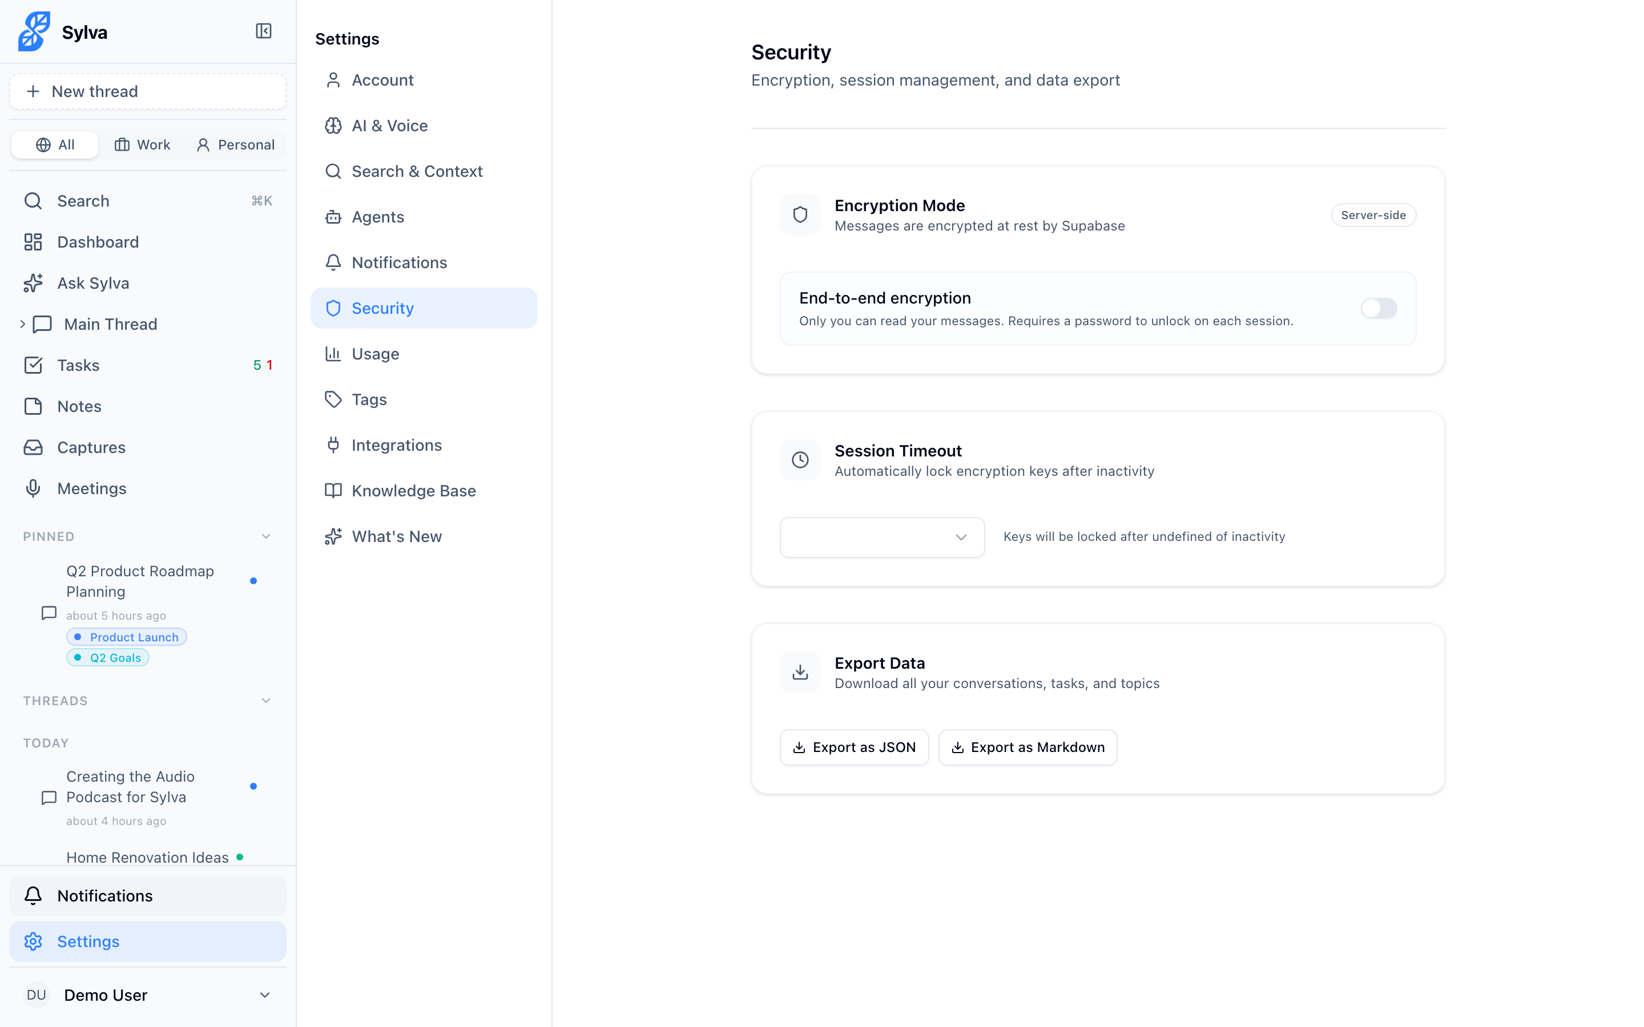Open settings Notifications bell icon
The width and height of the screenshot is (1644, 1027).
click(x=333, y=262)
